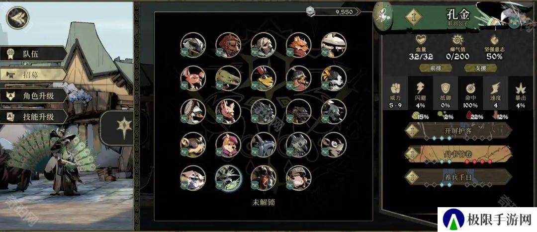Switch to the 招募 menu
The width and height of the screenshot is (537, 232).
point(34,75)
